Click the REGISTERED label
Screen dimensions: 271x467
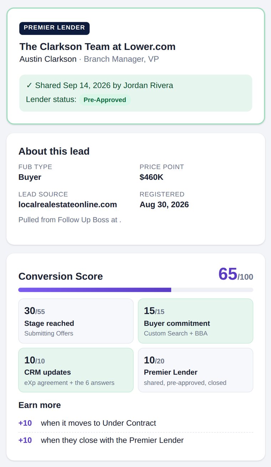click(162, 194)
